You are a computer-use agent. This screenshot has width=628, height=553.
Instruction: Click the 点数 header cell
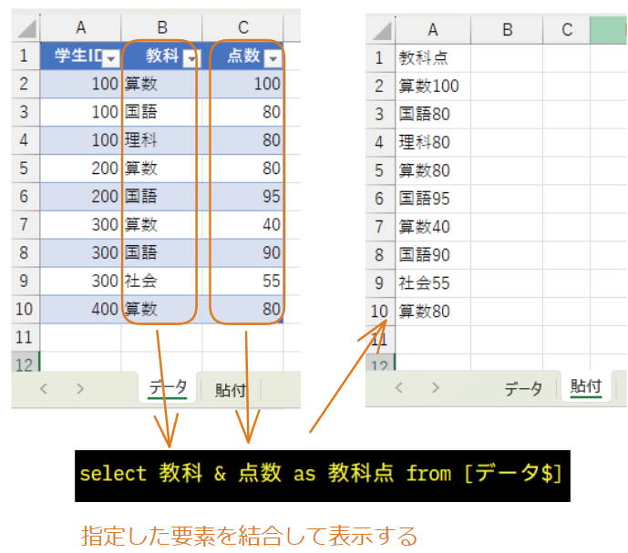[243, 56]
